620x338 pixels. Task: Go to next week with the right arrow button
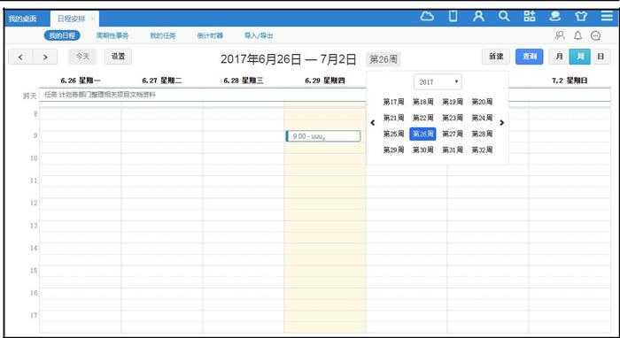click(45, 57)
